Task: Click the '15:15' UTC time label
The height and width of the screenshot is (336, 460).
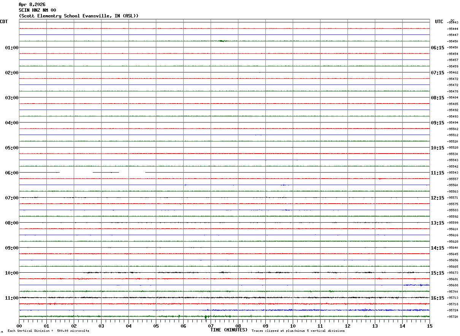Action: (438, 273)
